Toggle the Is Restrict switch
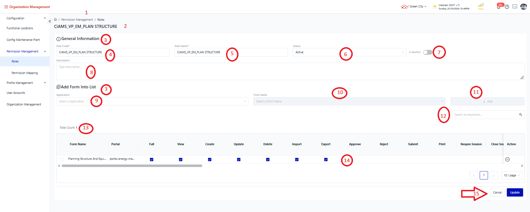Image resolution: width=530 pixels, height=212 pixels. (x=428, y=52)
